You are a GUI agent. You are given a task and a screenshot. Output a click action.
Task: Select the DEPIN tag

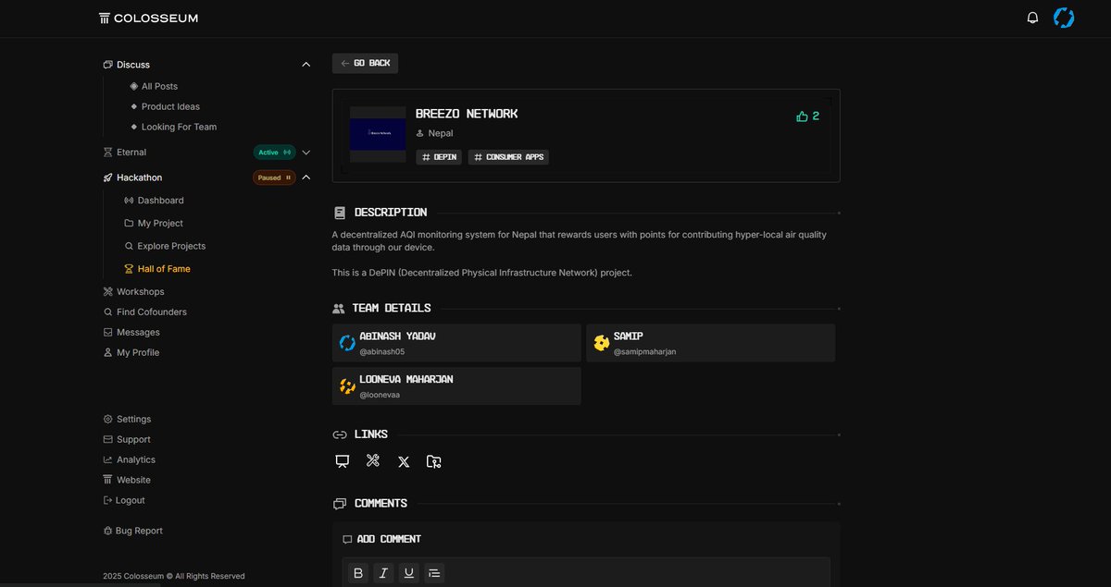tap(440, 157)
